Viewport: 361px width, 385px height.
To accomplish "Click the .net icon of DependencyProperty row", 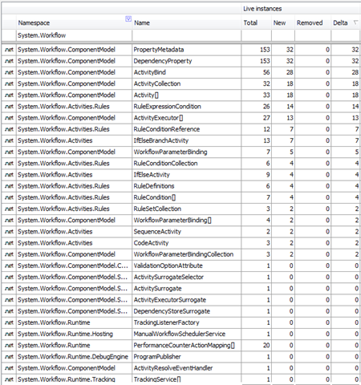I will (x=9, y=61).
